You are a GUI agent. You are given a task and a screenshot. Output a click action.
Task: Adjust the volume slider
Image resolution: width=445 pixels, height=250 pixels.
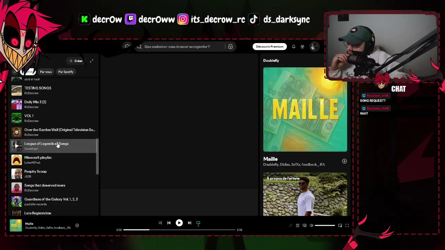click(325, 225)
